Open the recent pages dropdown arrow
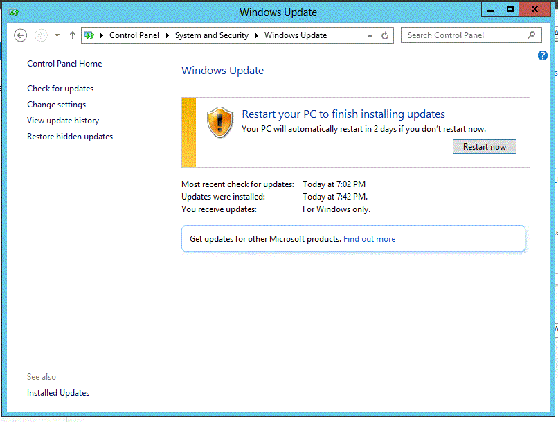This screenshot has width=558, height=422. (x=57, y=35)
